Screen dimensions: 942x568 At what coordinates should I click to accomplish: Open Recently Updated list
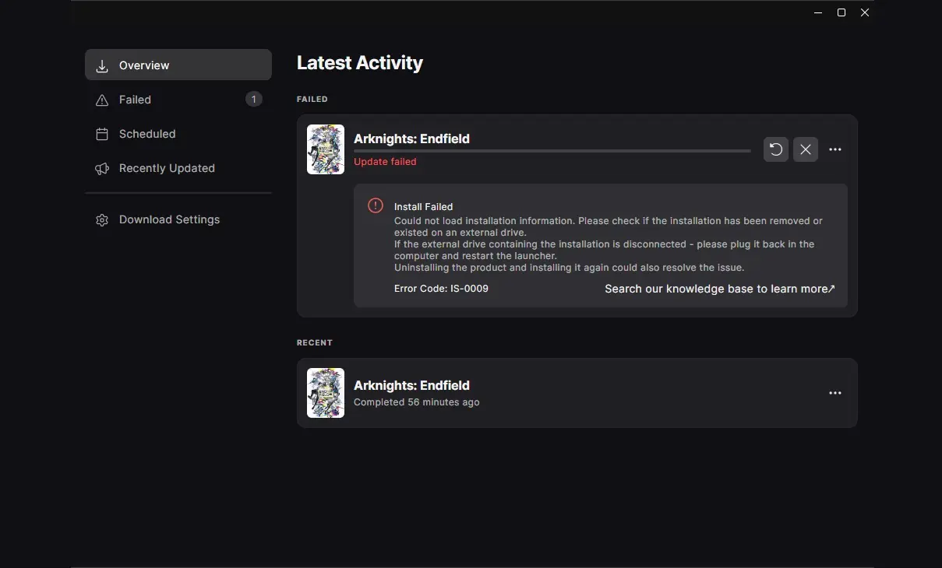[178, 168]
